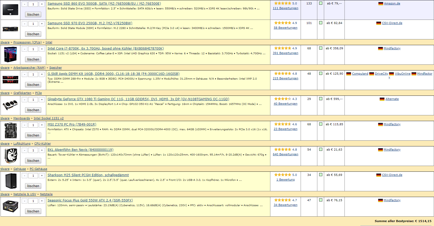
Task: Open the MSI Z370 PC Pro mainboard image
Action: pos(10,130)
